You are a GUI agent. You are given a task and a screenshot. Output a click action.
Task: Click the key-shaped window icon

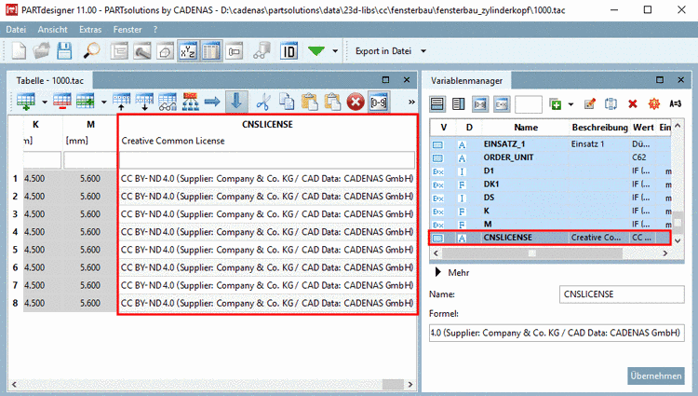coord(235,51)
